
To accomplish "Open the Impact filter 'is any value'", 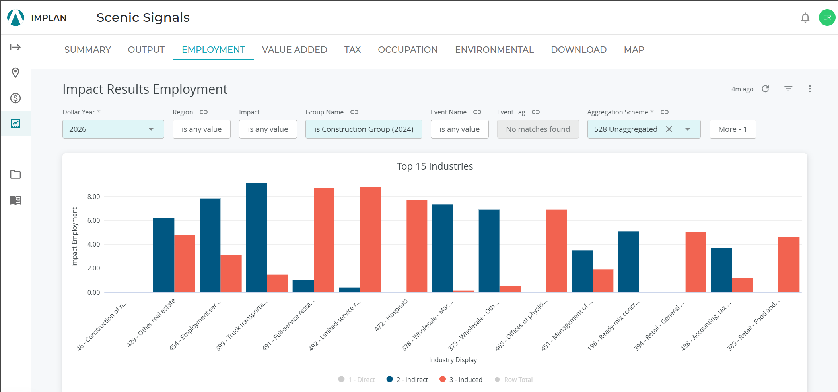I will [268, 129].
